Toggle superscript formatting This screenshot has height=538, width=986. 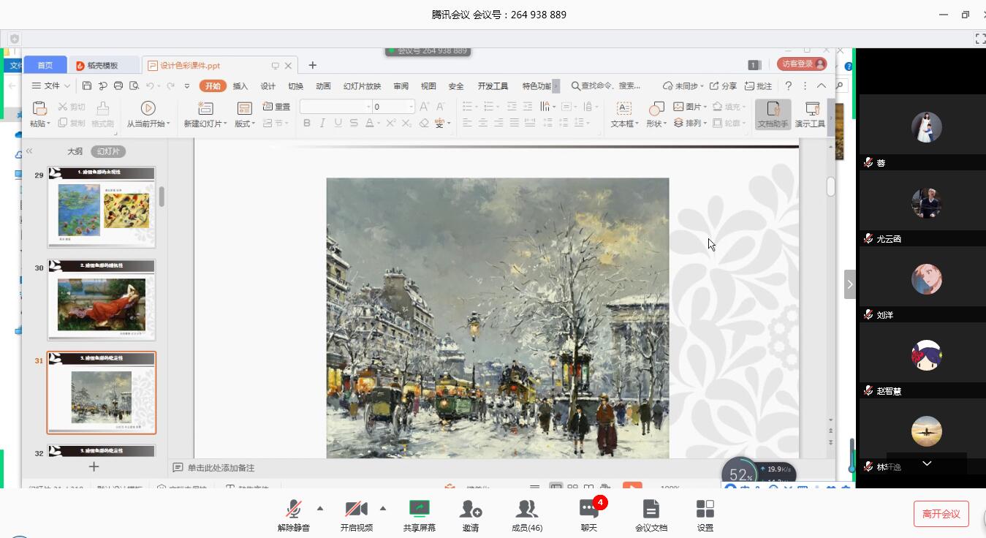click(391, 124)
